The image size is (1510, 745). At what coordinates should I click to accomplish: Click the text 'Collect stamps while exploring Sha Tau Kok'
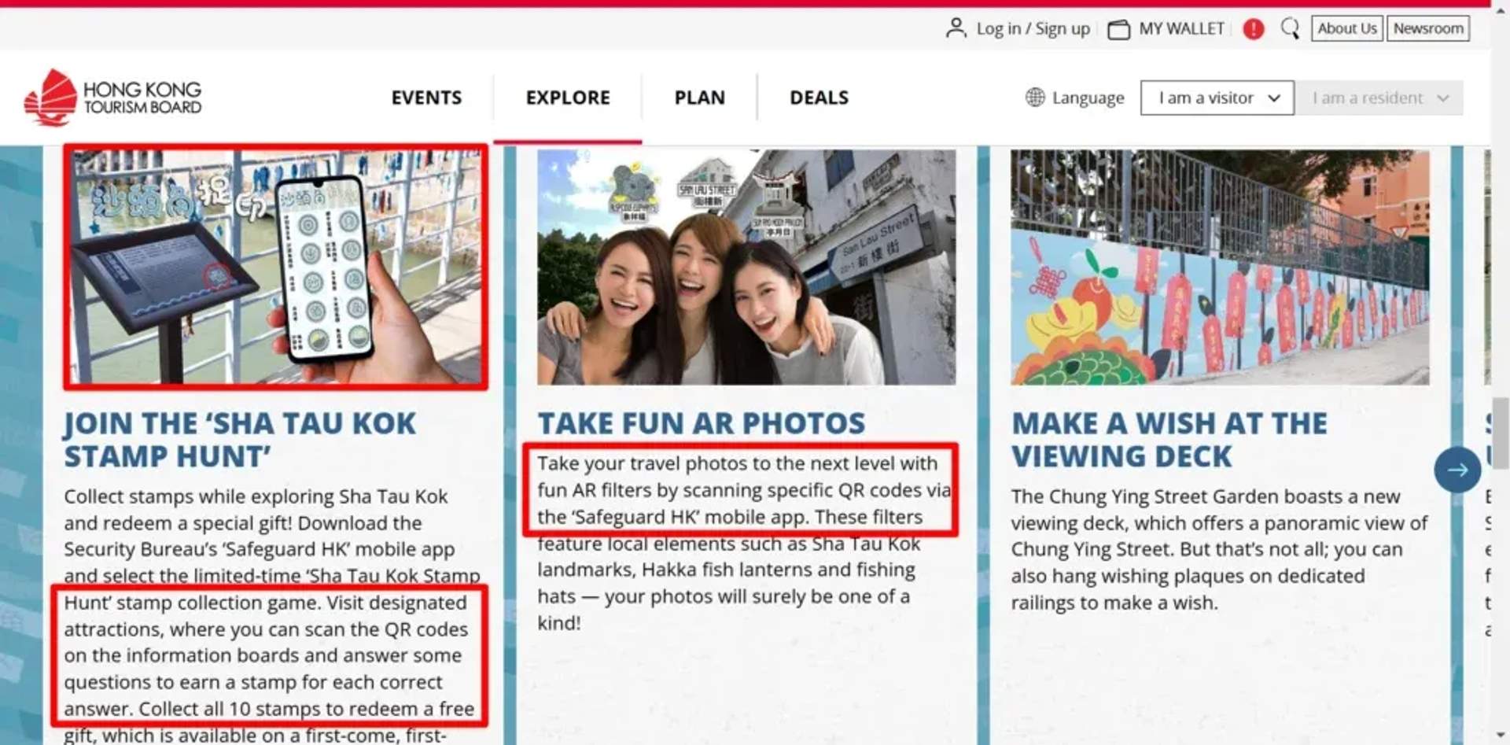[x=256, y=496]
